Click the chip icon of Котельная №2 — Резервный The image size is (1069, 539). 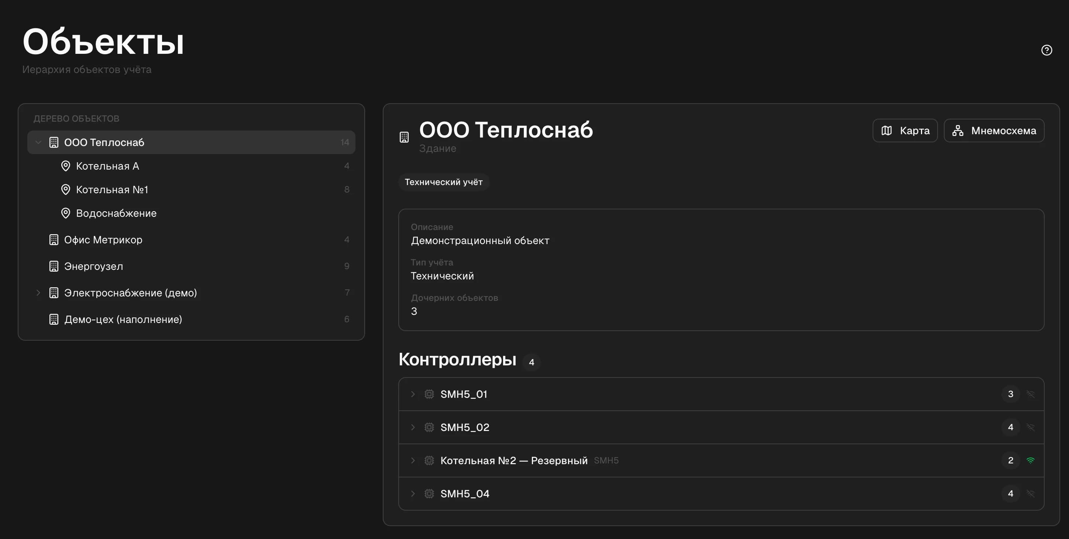point(429,460)
